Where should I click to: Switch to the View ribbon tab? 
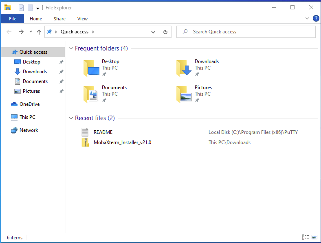pos(83,19)
